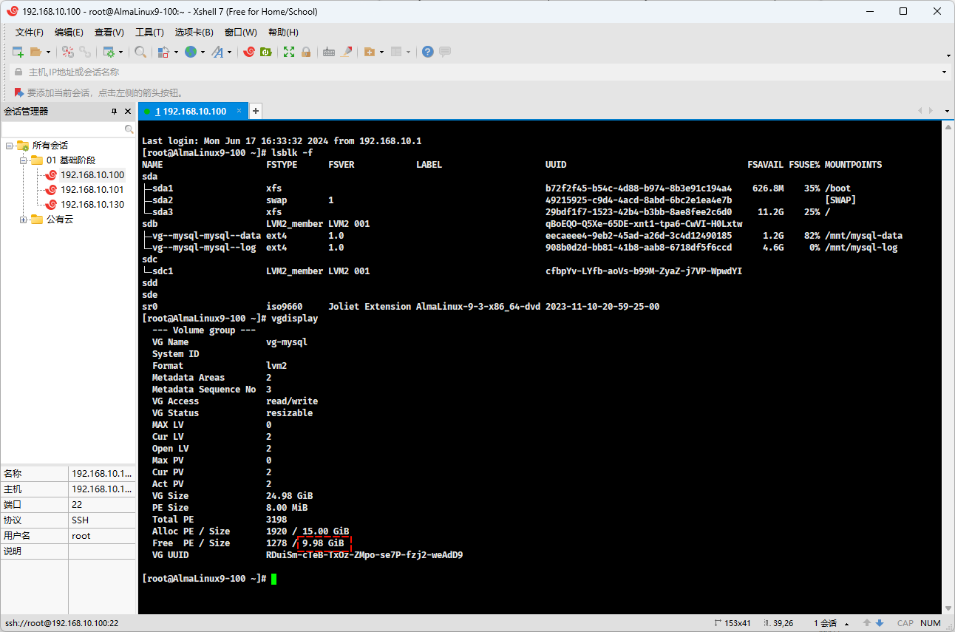
Task: Click the blue down arrow in status bar
Action: pyautogui.click(x=880, y=623)
